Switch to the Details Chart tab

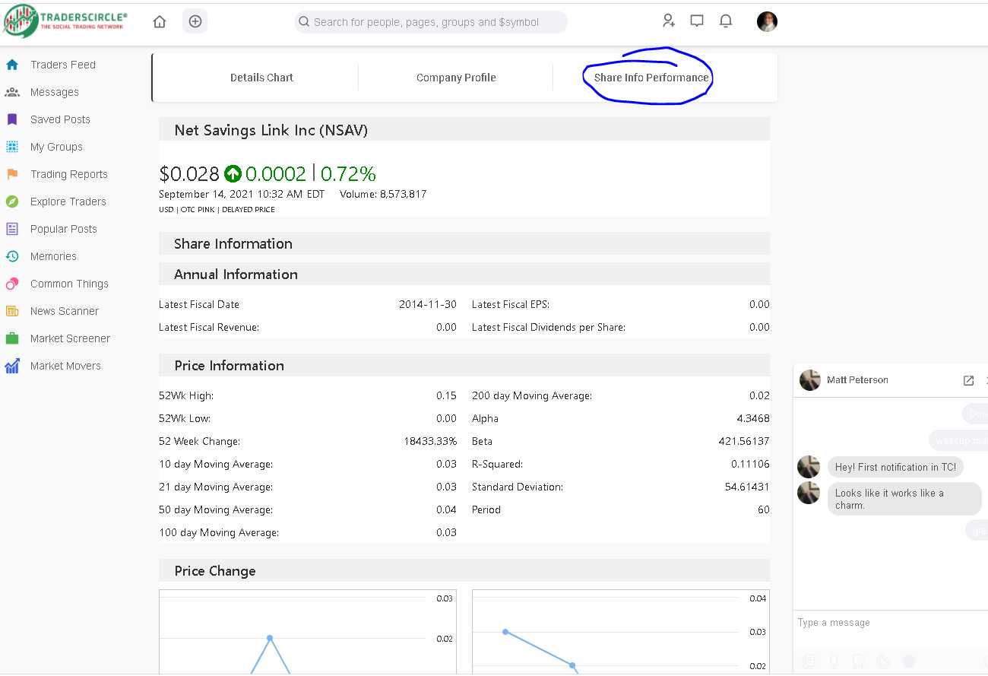tap(261, 78)
